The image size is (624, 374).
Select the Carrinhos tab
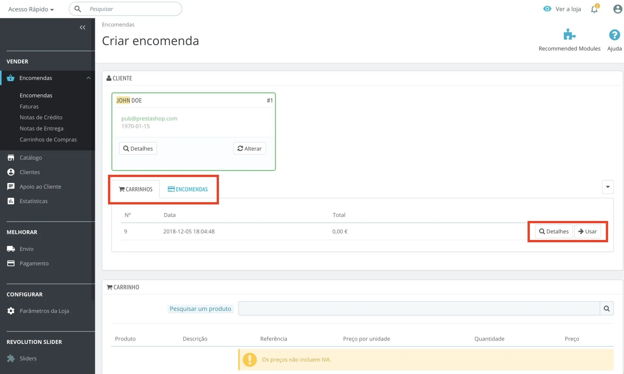(x=136, y=189)
